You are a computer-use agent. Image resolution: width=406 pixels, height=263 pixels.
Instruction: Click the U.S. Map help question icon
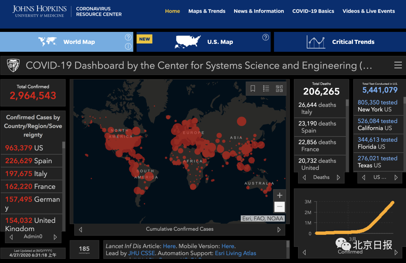pyautogui.click(x=266, y=37)
